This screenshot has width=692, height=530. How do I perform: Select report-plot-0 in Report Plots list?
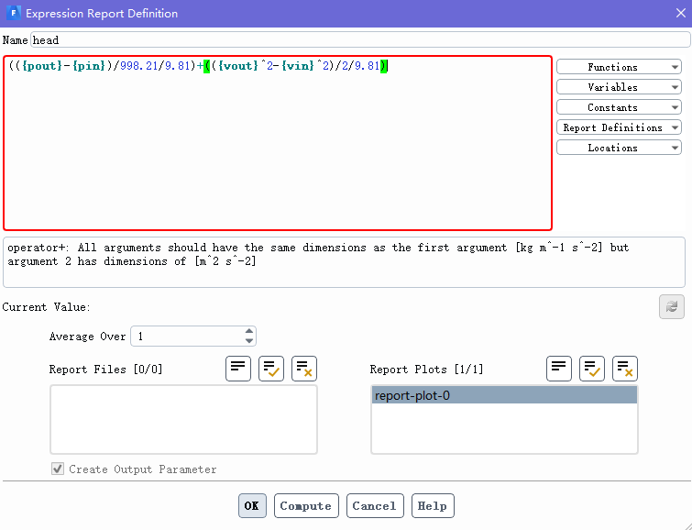(503, 396)
